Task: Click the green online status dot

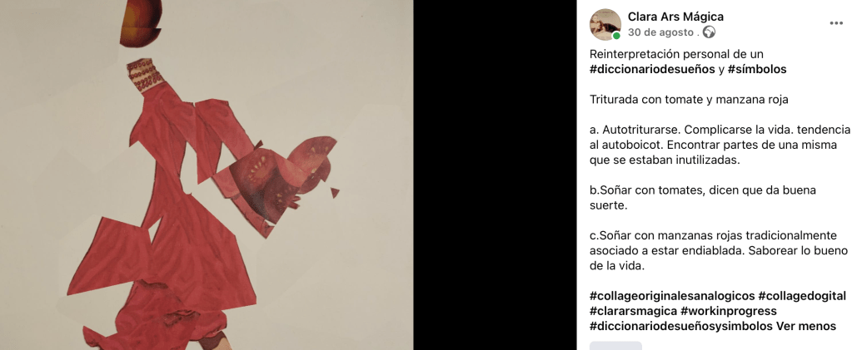Action: tap(616, 37)
